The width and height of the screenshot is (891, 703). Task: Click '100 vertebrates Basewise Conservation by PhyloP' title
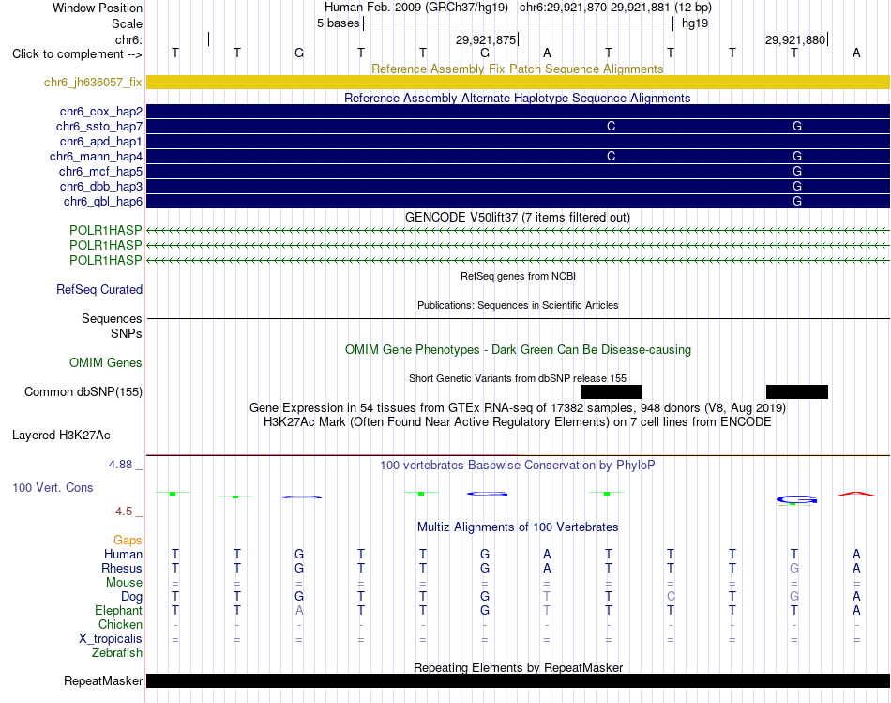coord(517,466)
